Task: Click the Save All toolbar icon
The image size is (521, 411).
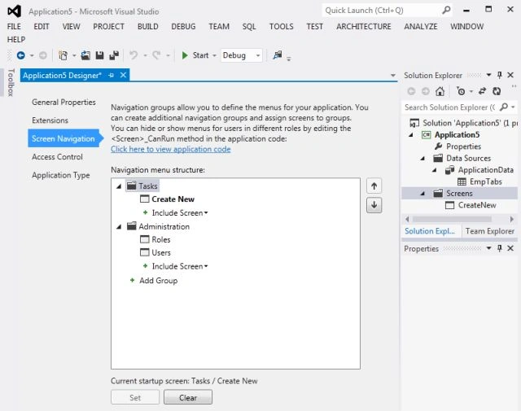Action: [x=114, y=55]
